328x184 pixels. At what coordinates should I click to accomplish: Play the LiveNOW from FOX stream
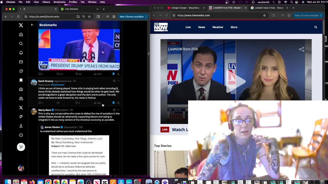pos(236,81)
